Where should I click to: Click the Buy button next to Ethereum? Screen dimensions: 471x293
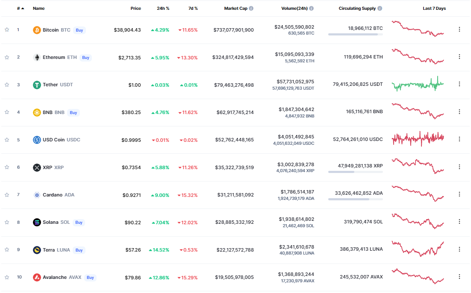(x=85, y=58)
